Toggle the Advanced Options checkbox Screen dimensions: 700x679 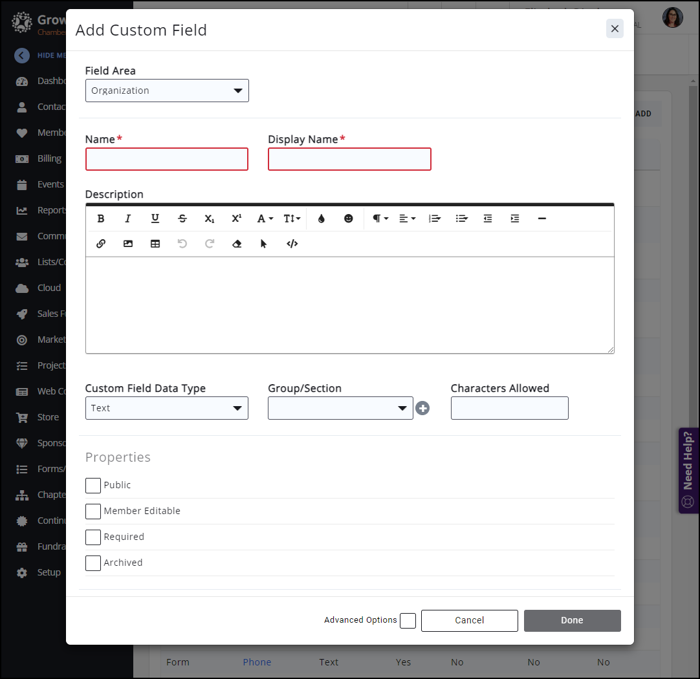pos(408,621)
